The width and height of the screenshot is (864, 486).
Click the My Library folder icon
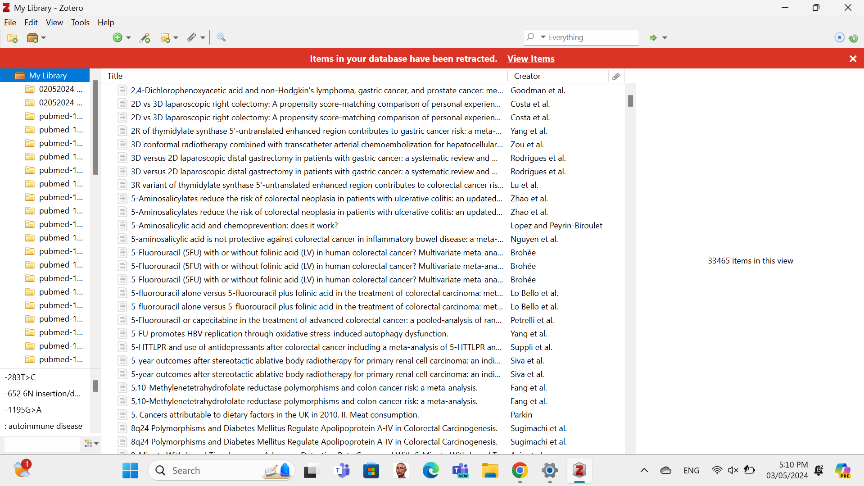tap(20, 76)
